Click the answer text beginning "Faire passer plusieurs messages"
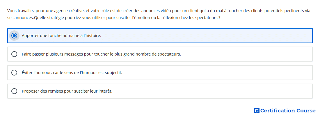 tap(101, 54)
